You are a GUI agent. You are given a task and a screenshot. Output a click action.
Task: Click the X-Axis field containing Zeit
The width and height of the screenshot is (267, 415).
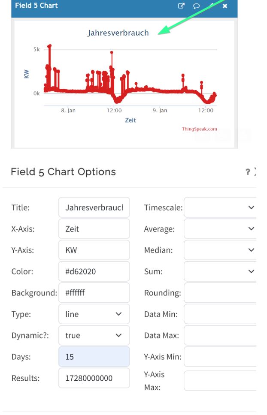click(x=94, y=229)
